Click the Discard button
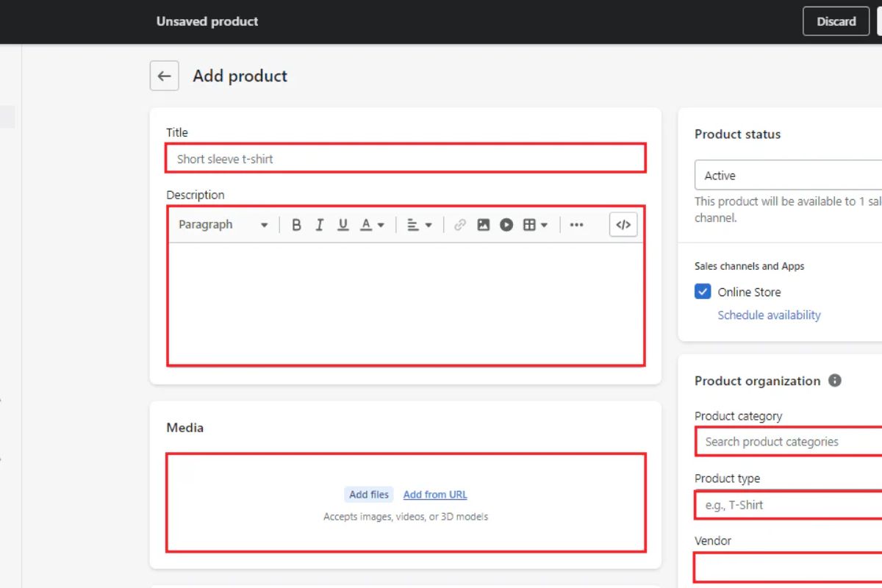 pyautogui.click(x=836, y=21)
